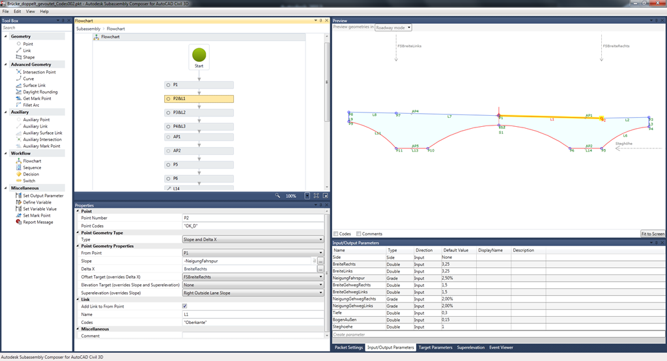Open the Superelevation slope dropdown
This screenshot has width=667, height=361.
(253, 293)
